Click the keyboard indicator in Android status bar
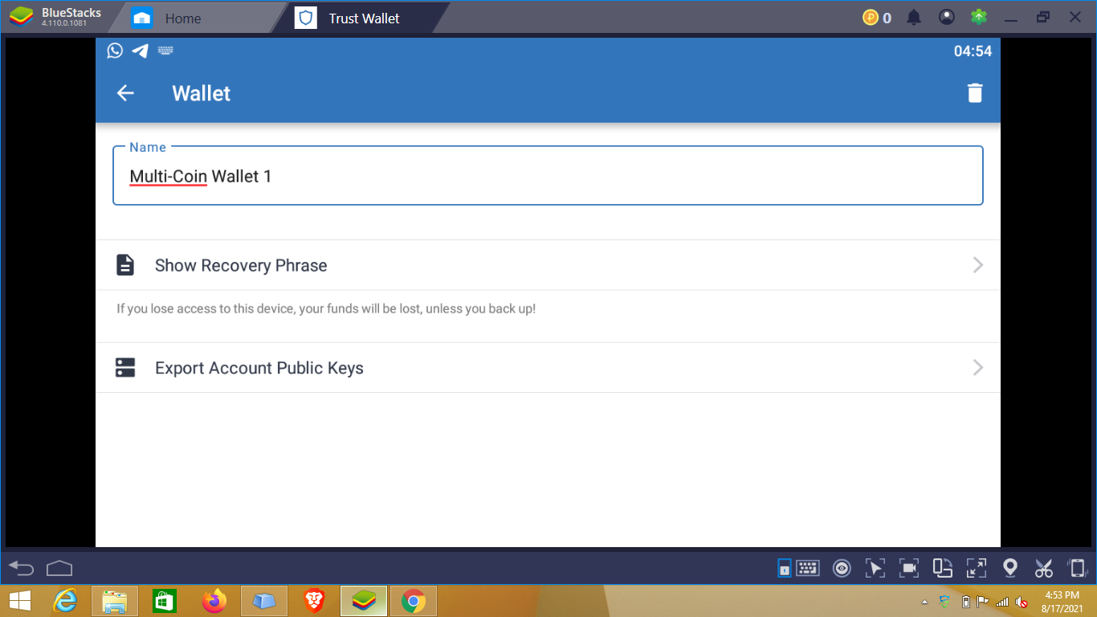 click(166, 51)
